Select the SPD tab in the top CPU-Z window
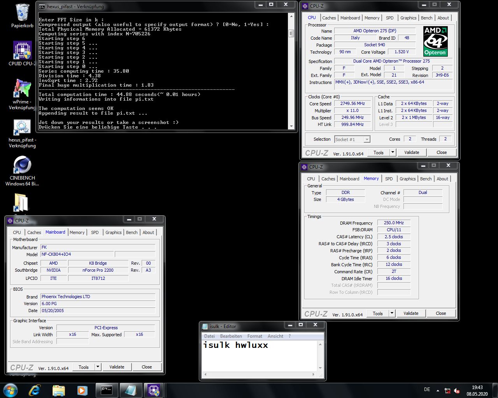The image size is (498, 398). tap(389, 18)
